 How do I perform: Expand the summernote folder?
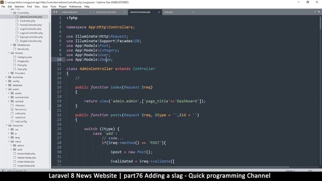point(9,97)
